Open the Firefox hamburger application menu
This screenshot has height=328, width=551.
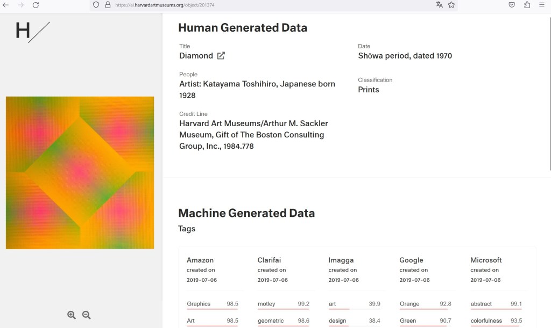542,5
